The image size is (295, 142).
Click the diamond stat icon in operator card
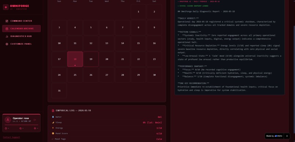(x=35, y=128)
